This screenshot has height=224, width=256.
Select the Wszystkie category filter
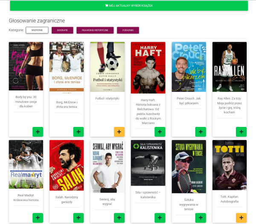pyautogui.click(x=37, y=30)
